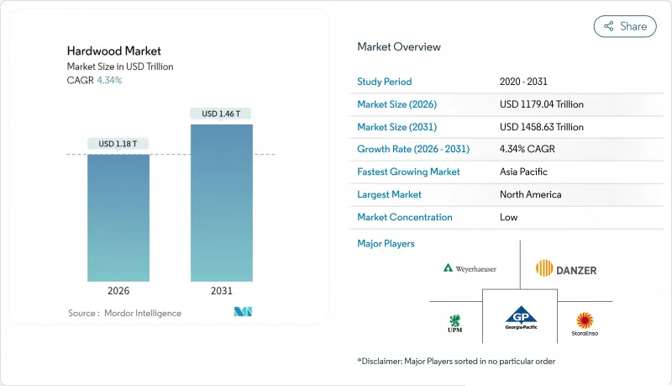This screenshot has width=672, height=386.
Task: Click the USD 1.46 T value label
Action: 221,114
